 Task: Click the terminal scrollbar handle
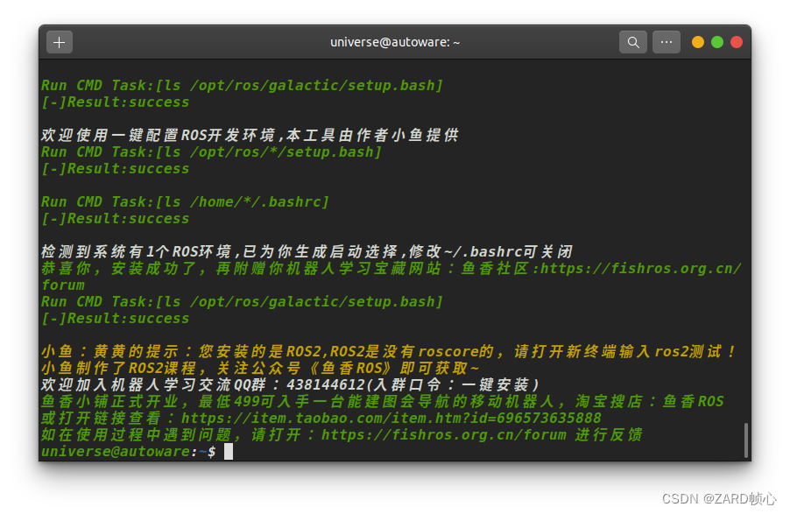coord(746,441)
